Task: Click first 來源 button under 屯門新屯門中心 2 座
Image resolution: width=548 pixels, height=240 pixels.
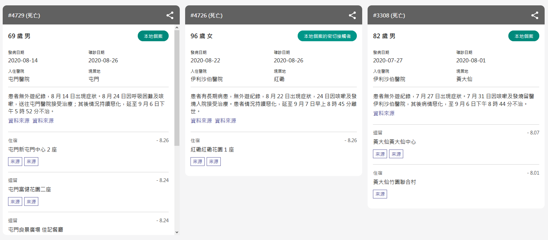Action: point(15,162)
